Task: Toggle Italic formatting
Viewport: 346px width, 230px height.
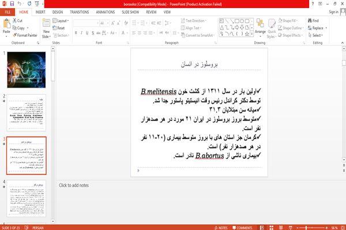Action: pyautogui.click(x=81, y=33)
